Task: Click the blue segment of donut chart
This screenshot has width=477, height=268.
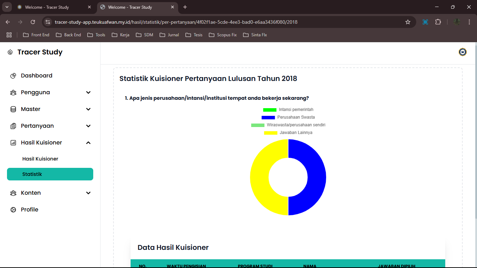Action: point(316,177)
